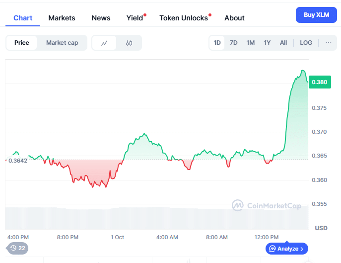
Task: Select the line chart icon
Action: pos(104,43)
